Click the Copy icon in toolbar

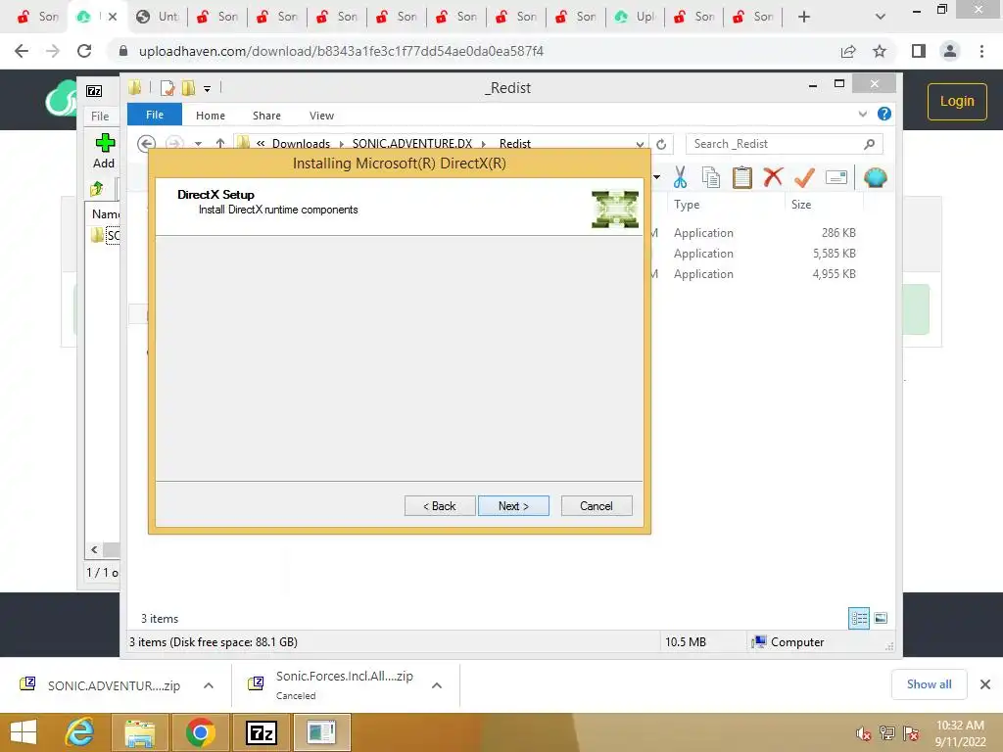point(711,177)
